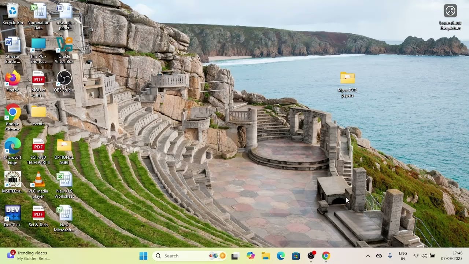Click the taskbar Search box
This screenshot has width=469, height=264.
tap(190, 256)
